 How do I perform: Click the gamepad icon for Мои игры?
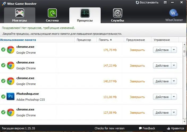pyautogui.click(x=19, y=13)
